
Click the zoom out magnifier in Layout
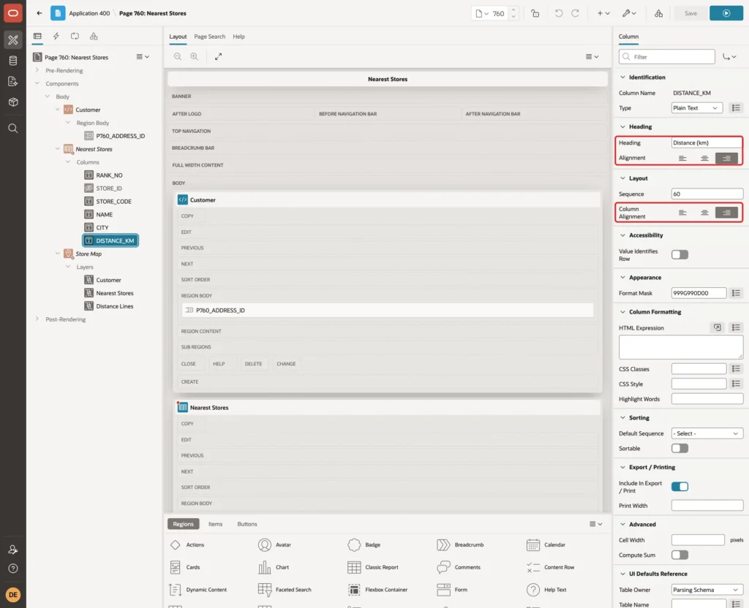pos(178,56)
